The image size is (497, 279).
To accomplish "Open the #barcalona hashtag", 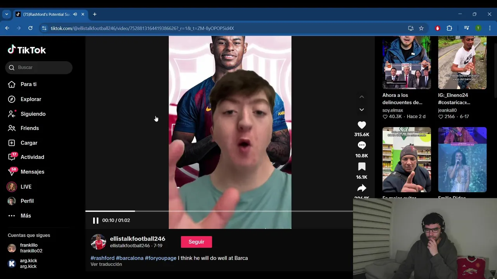I will tap(130, 258).
